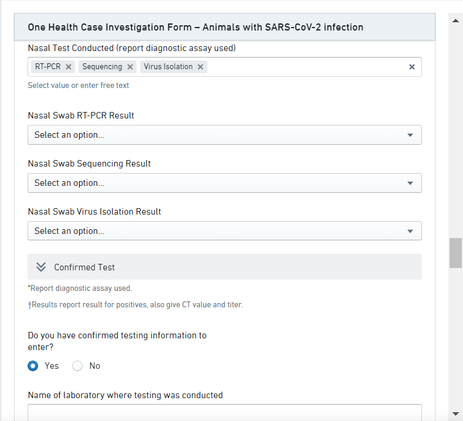
Task: Click the RT-PCR tag label
Action: pos(47,67)
